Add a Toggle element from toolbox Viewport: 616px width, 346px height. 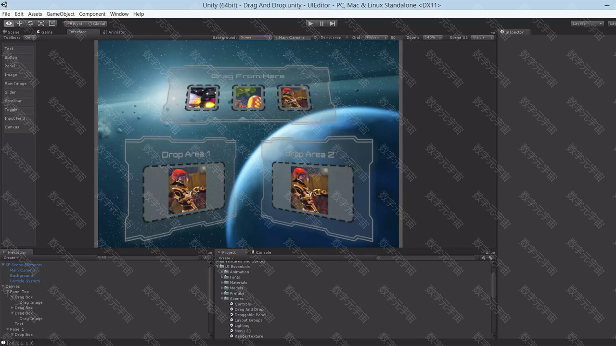tap(19, 110)
